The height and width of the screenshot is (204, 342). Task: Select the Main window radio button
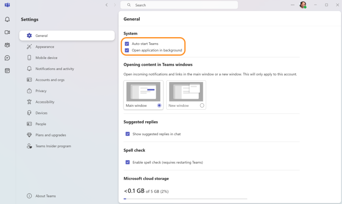click(159, 105)
